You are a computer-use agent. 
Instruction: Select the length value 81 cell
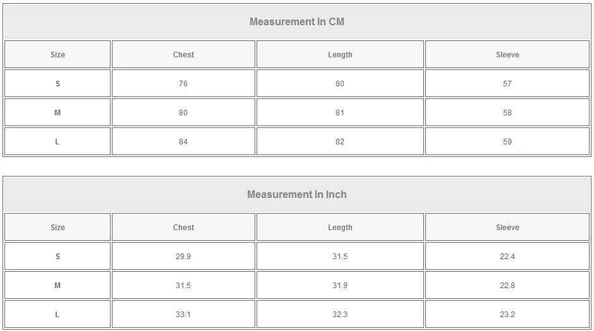point(340,113)
